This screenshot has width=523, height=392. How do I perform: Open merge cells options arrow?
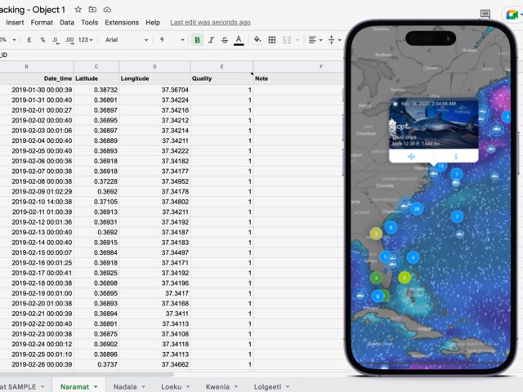tap(297, 40)
